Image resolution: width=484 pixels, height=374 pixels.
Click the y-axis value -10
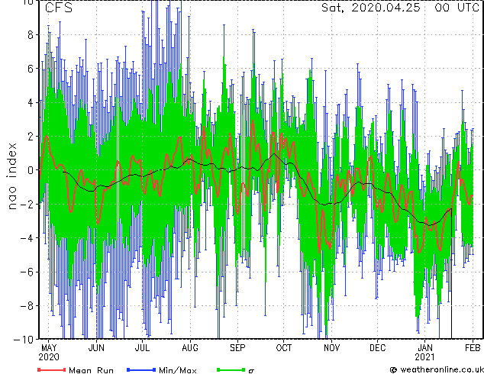[x=24, y=340]
